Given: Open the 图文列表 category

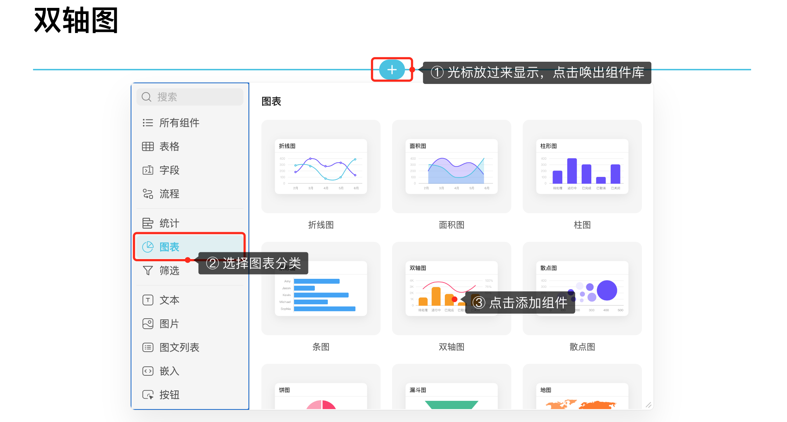Looking at the screenshot, I should (190, 347).
